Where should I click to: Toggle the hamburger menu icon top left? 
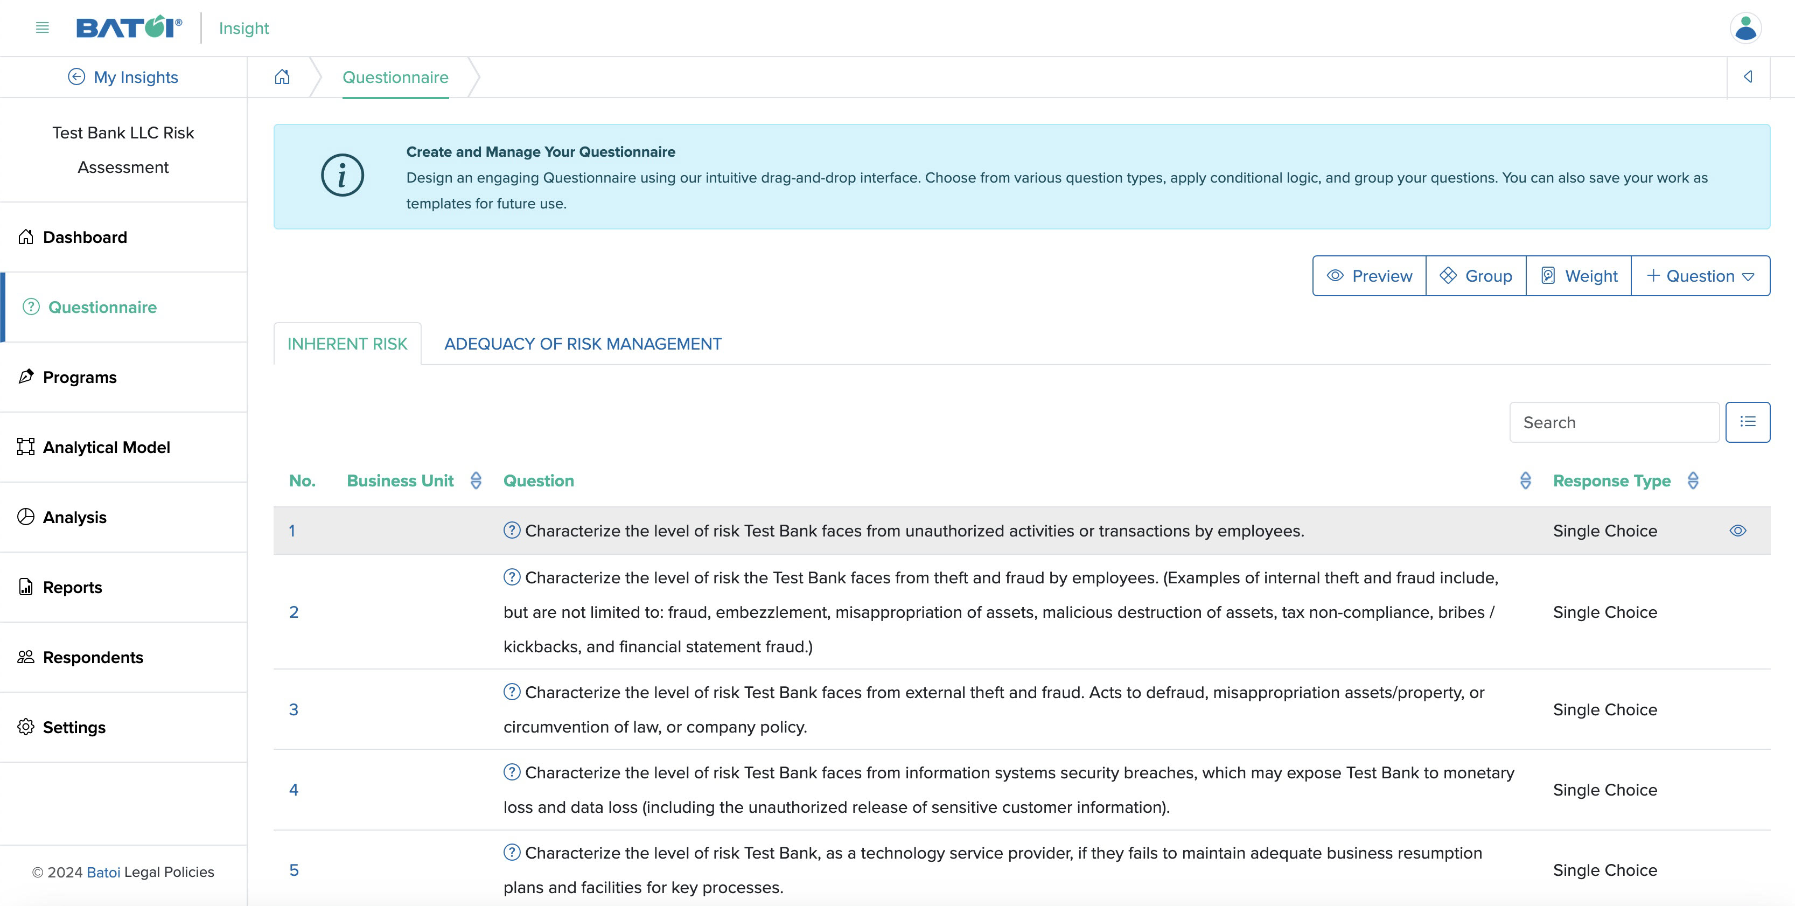pyautogui.click(x=41, y=27)
